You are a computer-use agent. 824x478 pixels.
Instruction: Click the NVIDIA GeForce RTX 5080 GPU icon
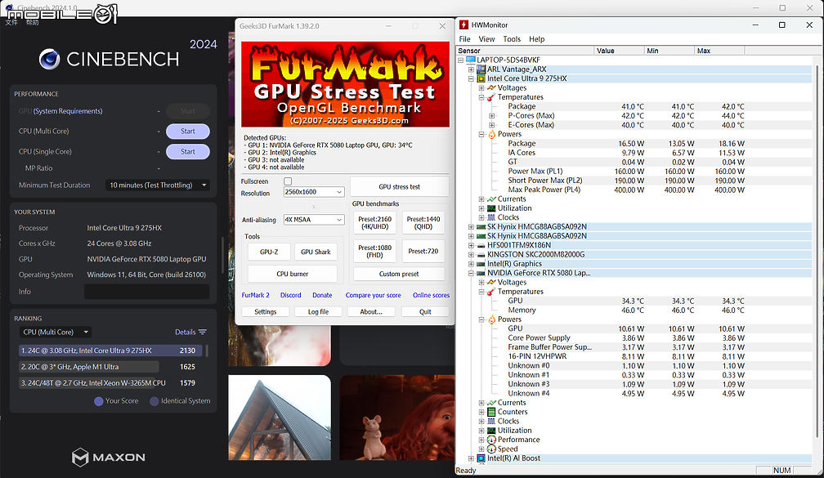coord(481,273)
